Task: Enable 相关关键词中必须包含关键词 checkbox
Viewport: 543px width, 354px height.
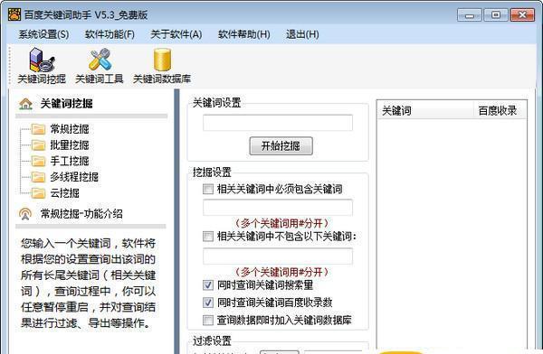Action: [208, 189]
